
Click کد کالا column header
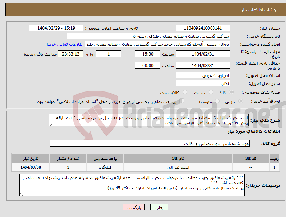point(251,159)
